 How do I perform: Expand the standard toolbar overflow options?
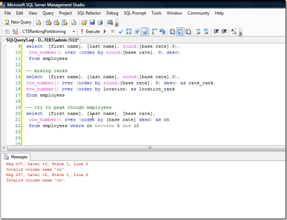(x=117, y=23)
